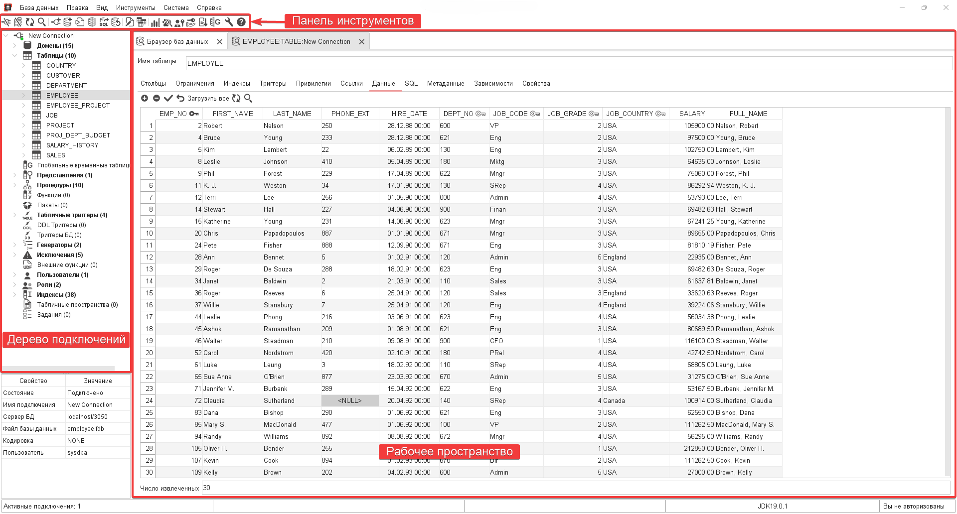Screen dimensions: 957x514
Task: Click the add new connection toolbar icon
Action: tap(55, 22)
